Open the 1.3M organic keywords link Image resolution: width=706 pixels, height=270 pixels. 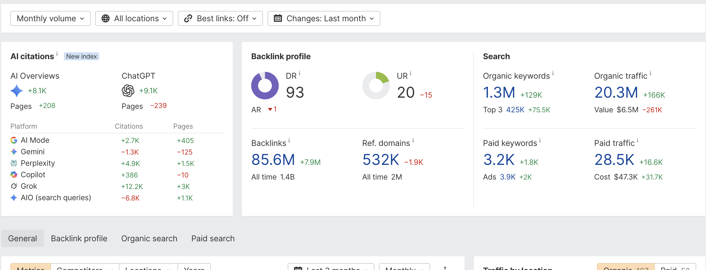tap(499, 92)
